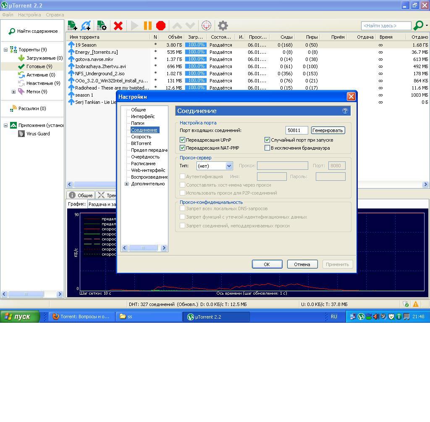430x422 pixels.
Task: Open the proxy Тип dropdown
Action: pos(229,166)
